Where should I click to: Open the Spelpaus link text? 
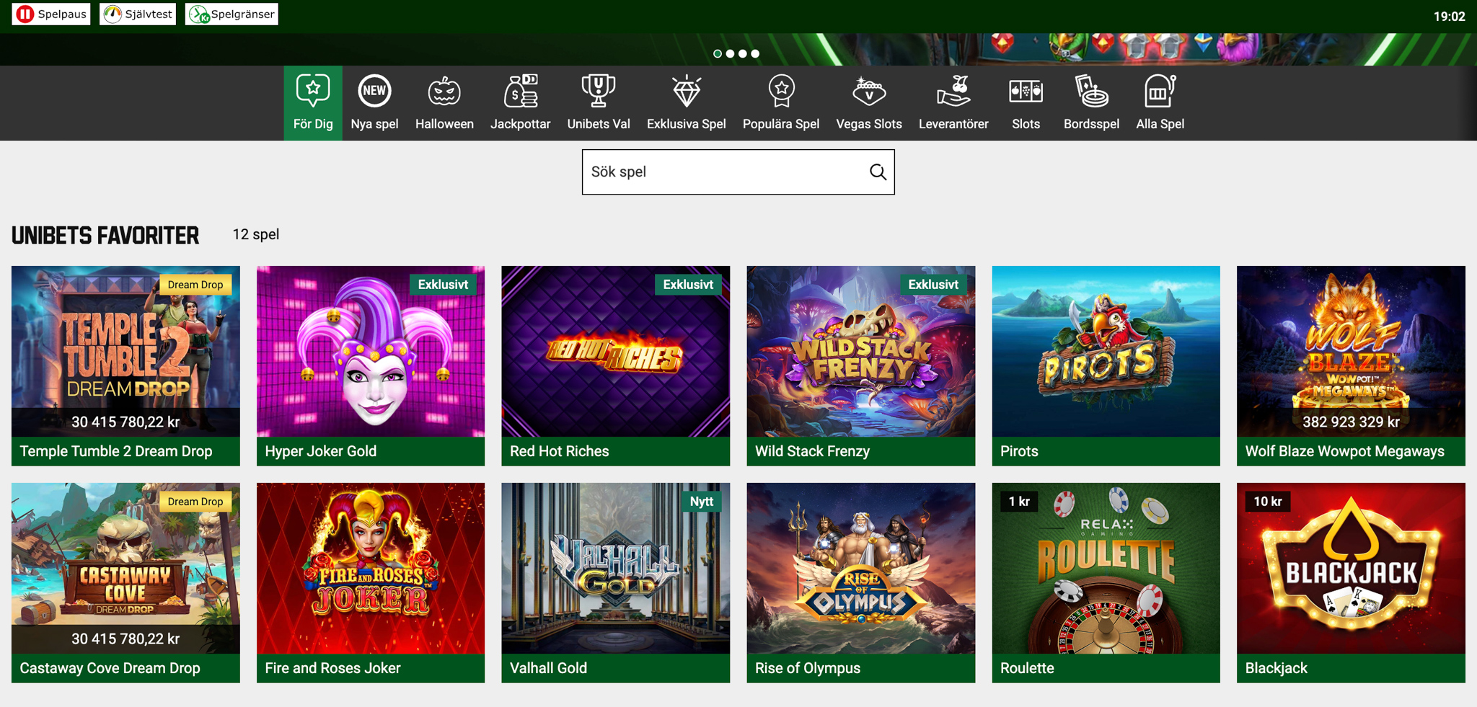(62, 14)
